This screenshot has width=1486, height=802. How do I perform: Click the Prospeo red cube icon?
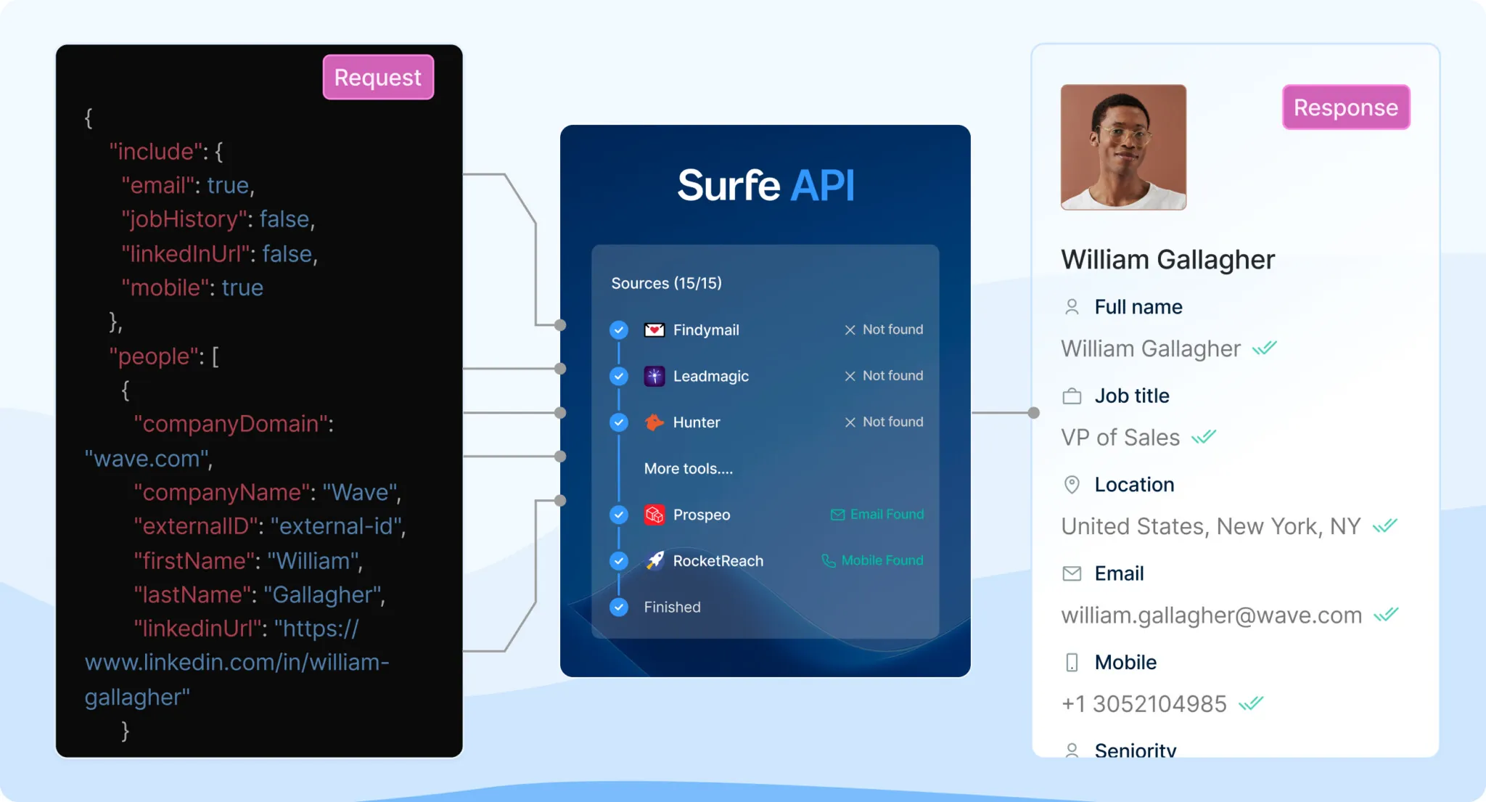pos(654,515)
